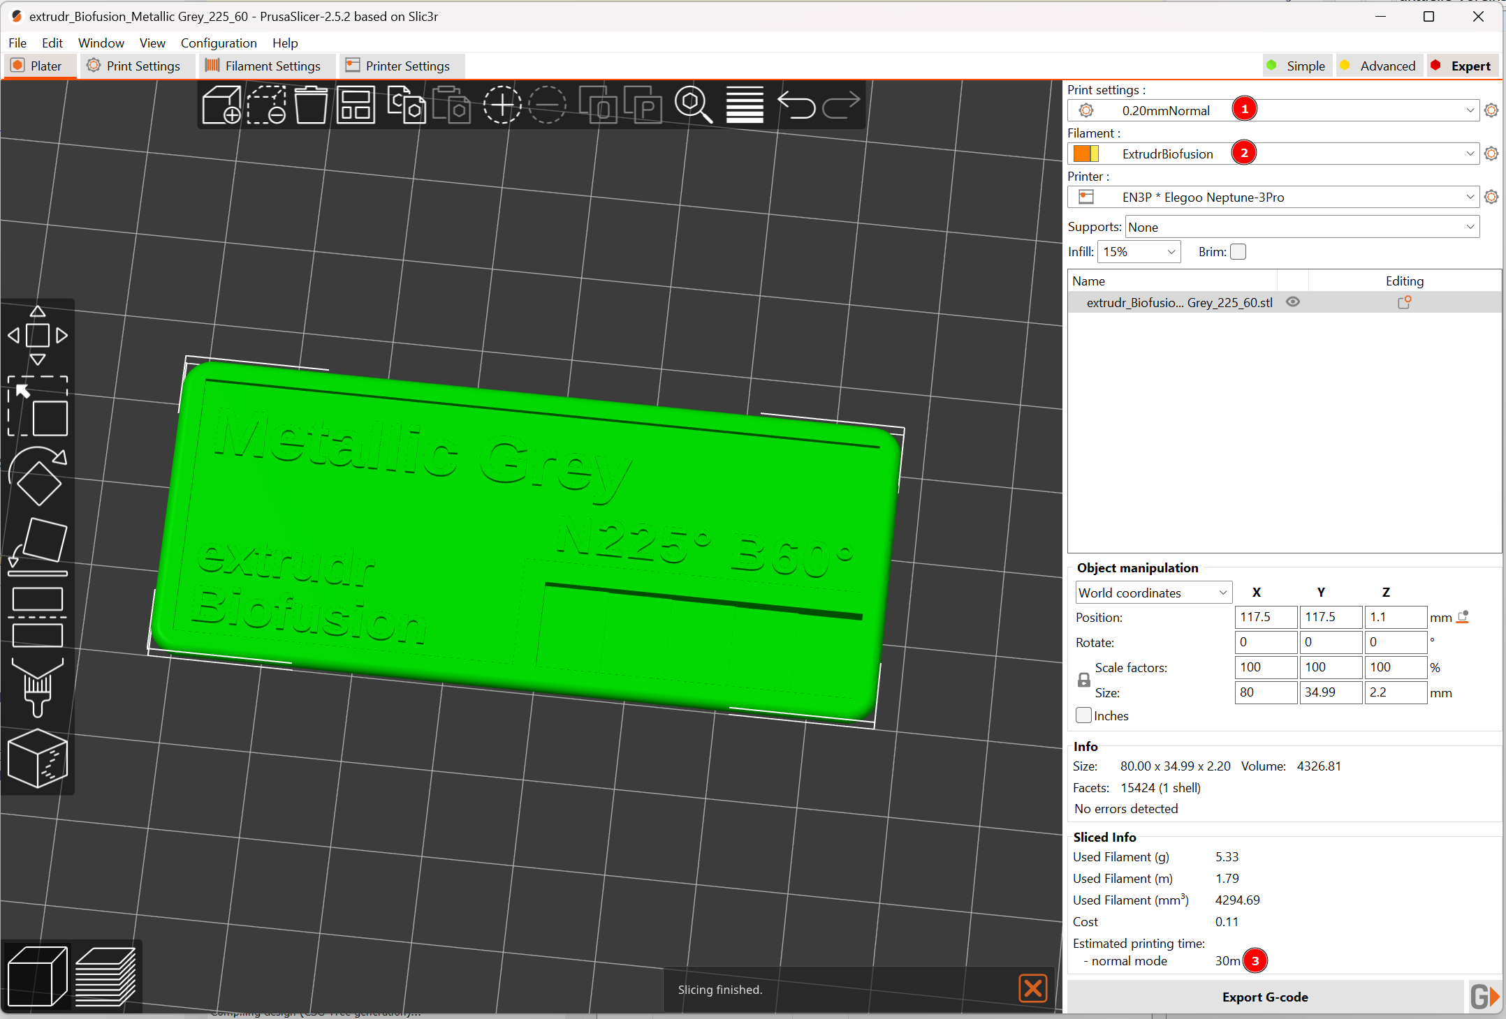Viewport: 1506px width, 1019px height.
Task: Expand the Print settings dropdown
Action: (x=1468, y=109)
